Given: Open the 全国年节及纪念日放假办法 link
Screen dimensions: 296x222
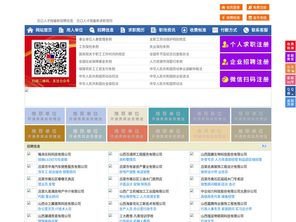Looking at the screenshot, I should pyautogui.click(x=169, y=54).
